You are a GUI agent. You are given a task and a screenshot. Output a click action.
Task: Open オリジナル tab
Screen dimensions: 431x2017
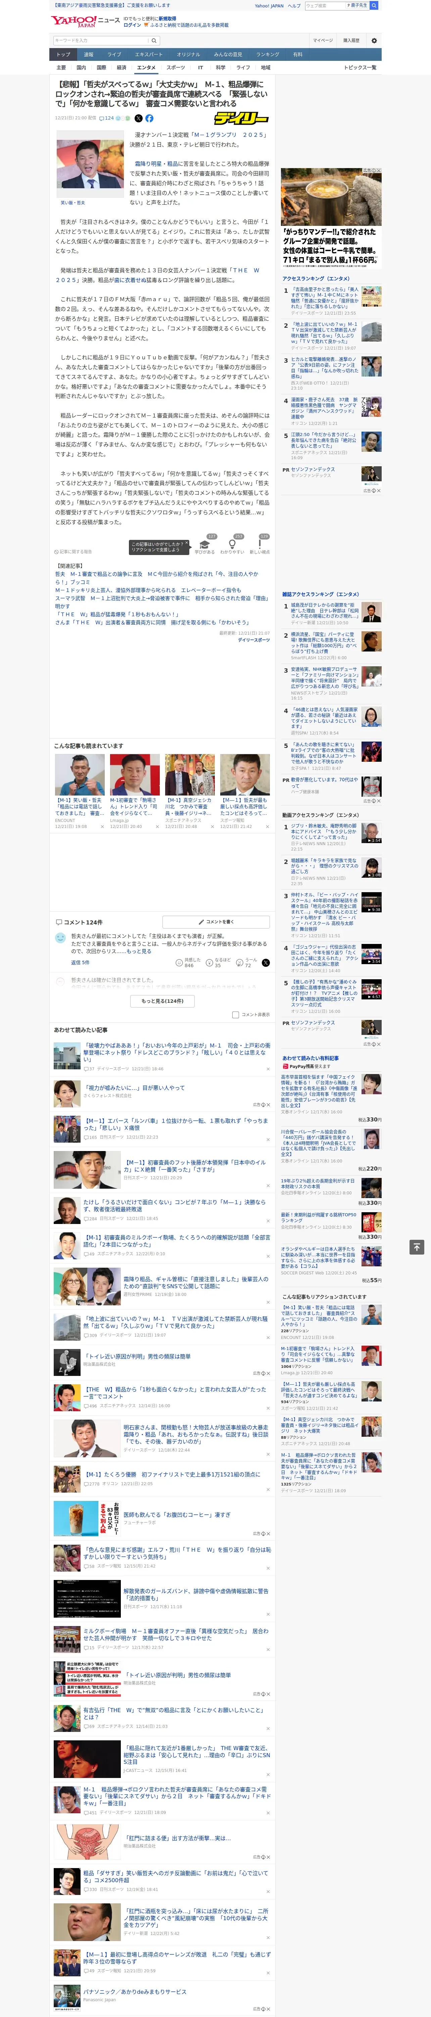click(189, 55)
